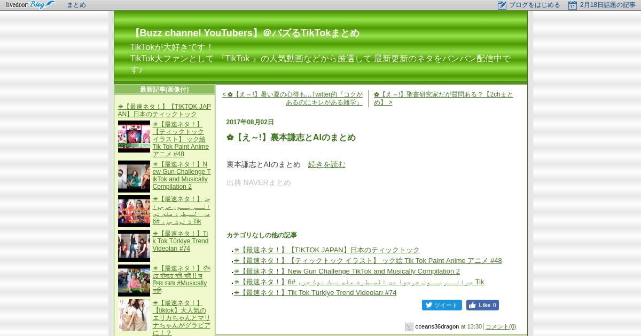Click the author name oceans36dragon
Screen dimensions: 641x336
point(437,326)
